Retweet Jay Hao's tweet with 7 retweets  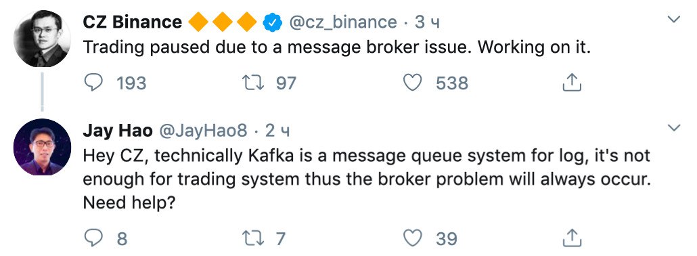[252, 238]
